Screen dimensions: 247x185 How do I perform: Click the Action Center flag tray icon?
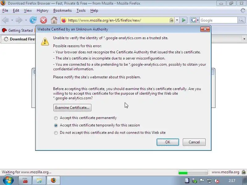coord(202,181)
